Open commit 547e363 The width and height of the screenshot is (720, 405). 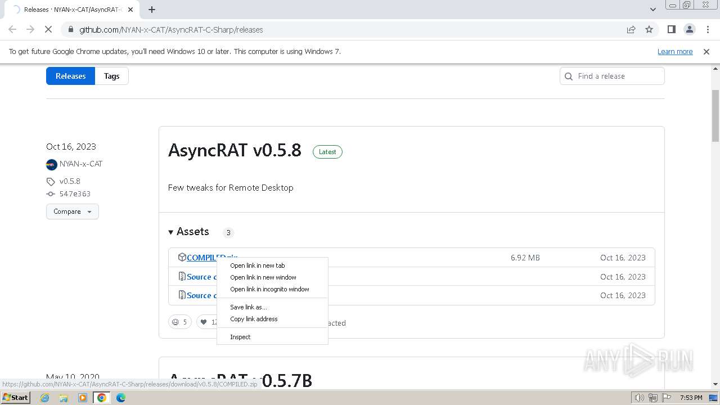[x=75, y=193]
